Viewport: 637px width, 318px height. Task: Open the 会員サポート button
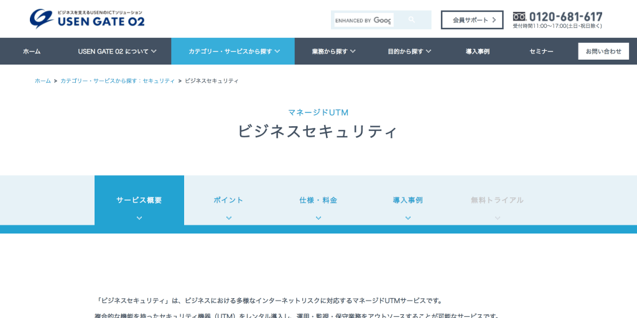pos(472,20)
